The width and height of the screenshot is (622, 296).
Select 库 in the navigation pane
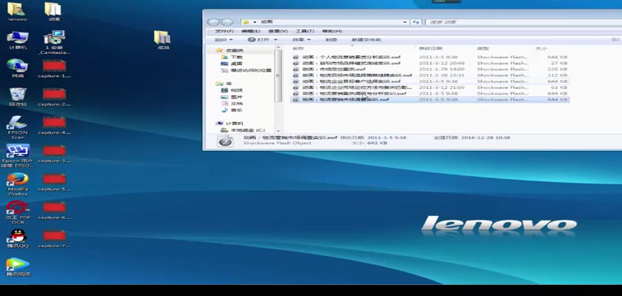(224, 84)
